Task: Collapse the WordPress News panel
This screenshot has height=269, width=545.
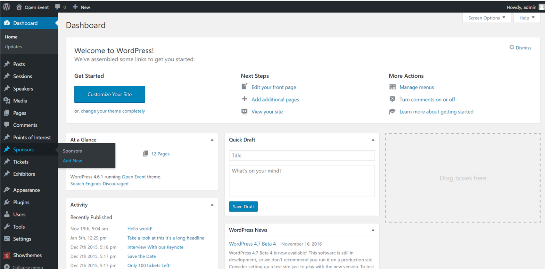Action: 373,230
